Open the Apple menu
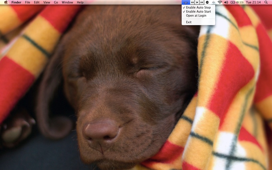Image resolution: width=272 pixels, height=170 pixels. click(x=6, y=2)
